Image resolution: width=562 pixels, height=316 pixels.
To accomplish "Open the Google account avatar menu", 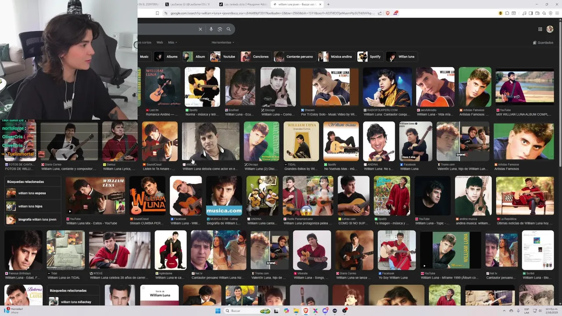I will [x=550, y=29].
